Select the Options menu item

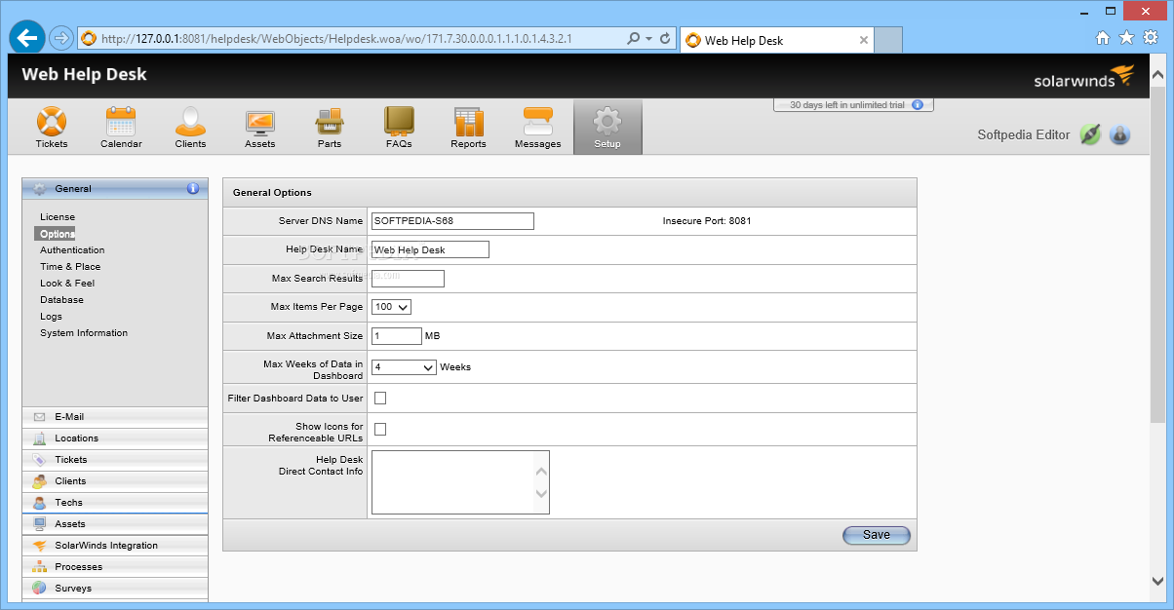[55, 234]
